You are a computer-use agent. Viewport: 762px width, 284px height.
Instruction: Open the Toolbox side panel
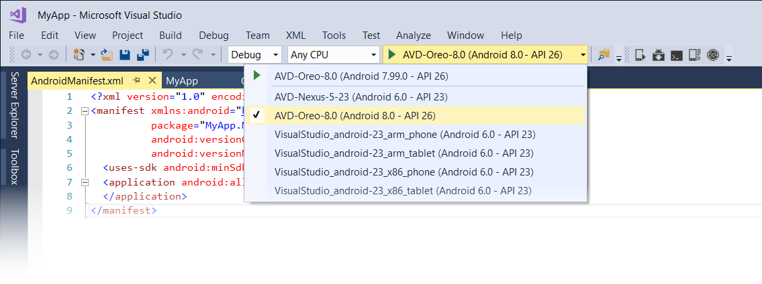pos(15,167)
